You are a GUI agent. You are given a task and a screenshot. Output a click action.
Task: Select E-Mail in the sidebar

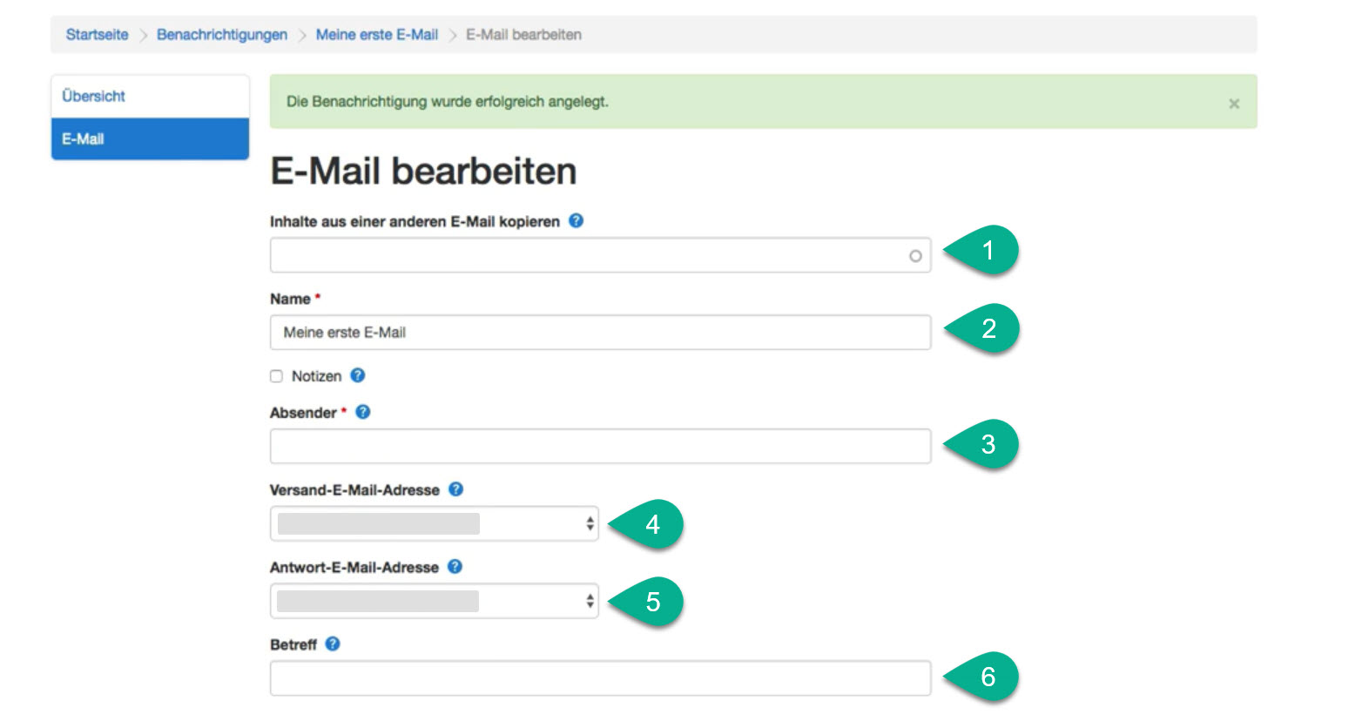[150, 139]
